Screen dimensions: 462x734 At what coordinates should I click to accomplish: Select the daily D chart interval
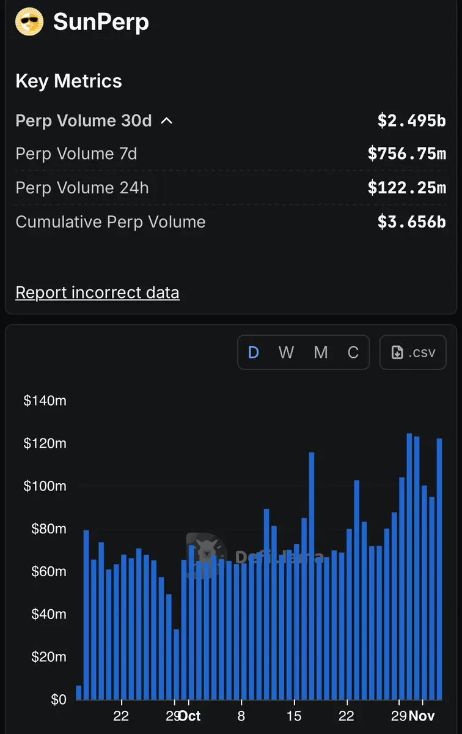coord(254,352)
